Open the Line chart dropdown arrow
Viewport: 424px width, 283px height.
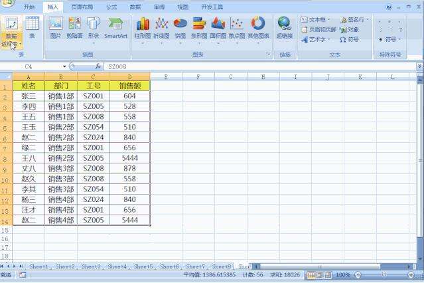[161, 43]
